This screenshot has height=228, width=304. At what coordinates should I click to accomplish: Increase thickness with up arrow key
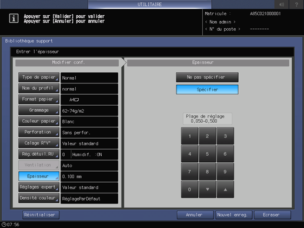pos(225,189)
